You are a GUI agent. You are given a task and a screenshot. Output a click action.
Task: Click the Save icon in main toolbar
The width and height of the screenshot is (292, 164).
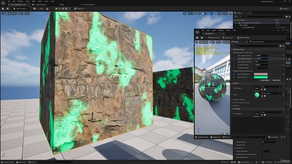pyautogui.click(x=3, y=9)
